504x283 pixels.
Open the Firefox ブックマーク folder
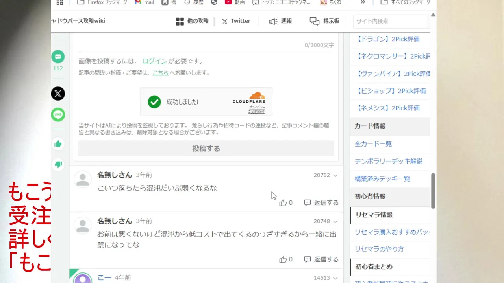click(x=102, y=2)
